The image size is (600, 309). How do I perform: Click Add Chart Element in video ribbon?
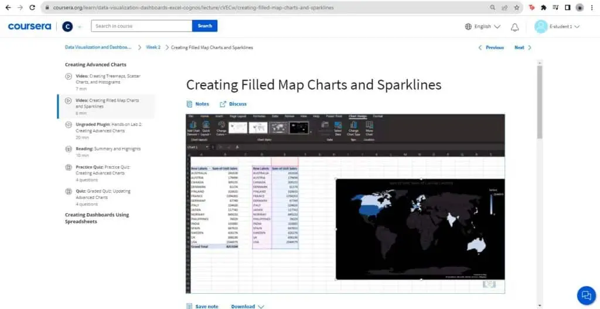[193, 129]
